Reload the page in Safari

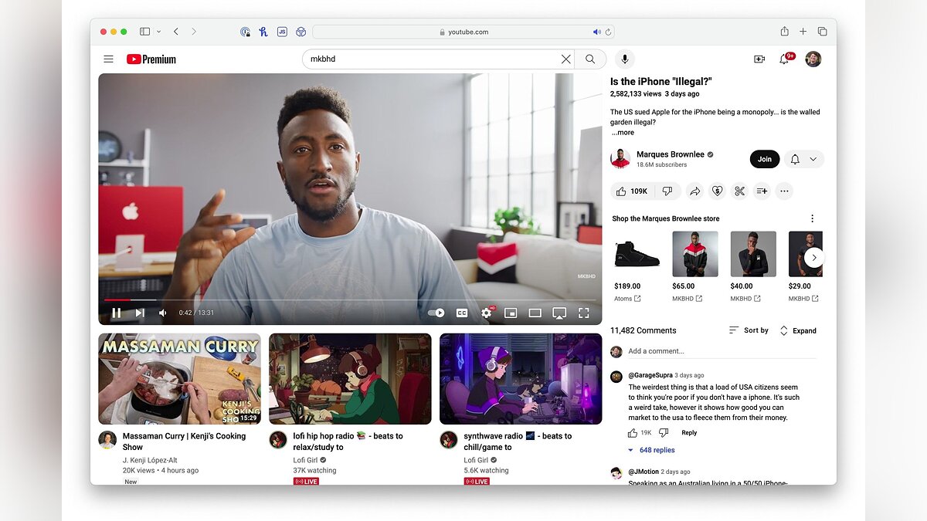tap(608, 32)
